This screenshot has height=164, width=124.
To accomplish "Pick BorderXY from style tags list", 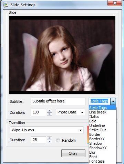I will pos(102,139).
